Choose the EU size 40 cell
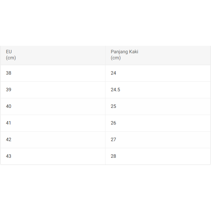The image size is (211, 211). pos(9,107)
